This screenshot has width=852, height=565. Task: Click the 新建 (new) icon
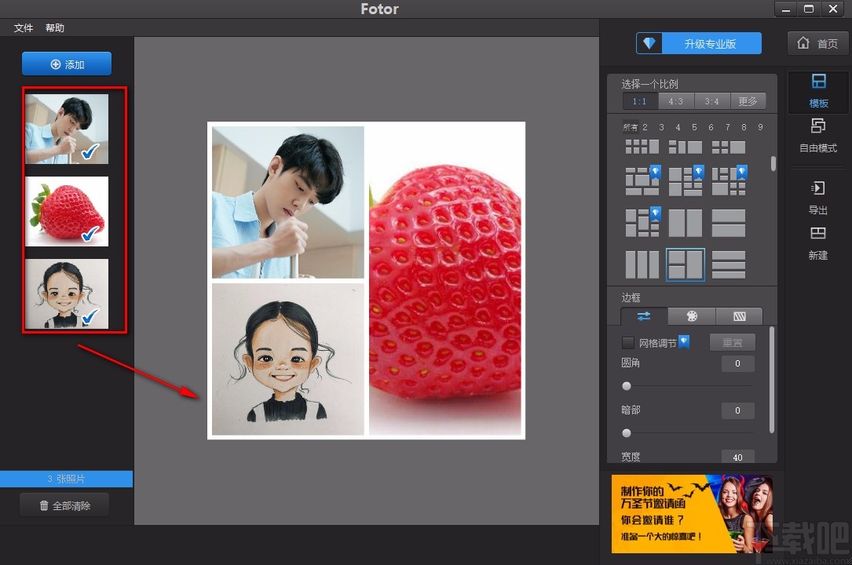tap(817, 242)
